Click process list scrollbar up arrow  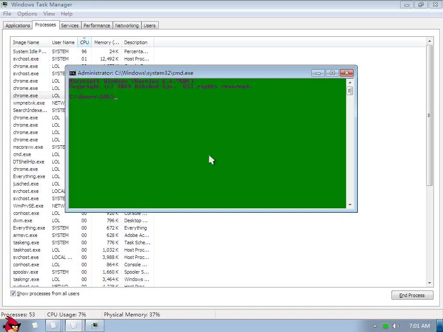[x=430, y=41]
